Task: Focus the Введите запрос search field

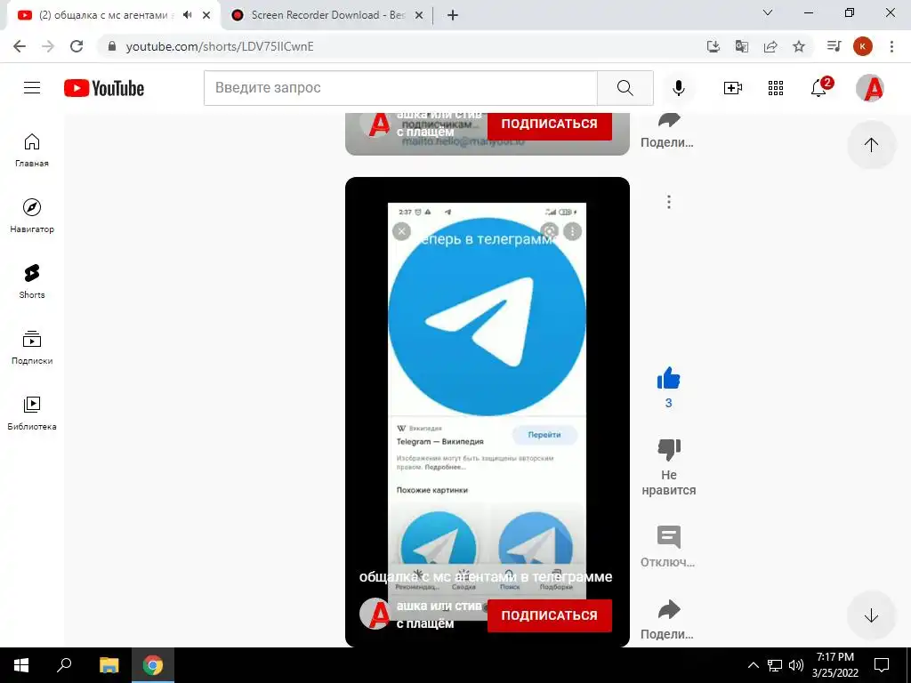Action: coord(400,88)
